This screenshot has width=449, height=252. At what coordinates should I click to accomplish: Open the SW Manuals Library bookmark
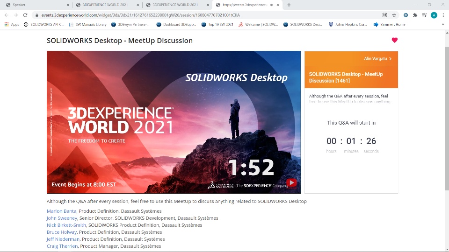88,25
